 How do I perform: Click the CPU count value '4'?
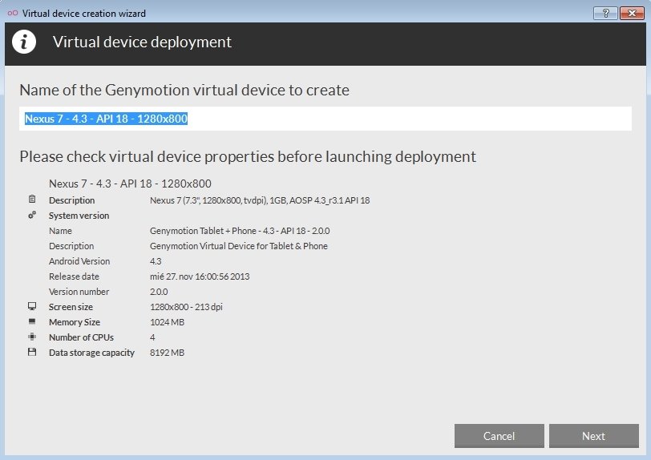coord(152,337)
